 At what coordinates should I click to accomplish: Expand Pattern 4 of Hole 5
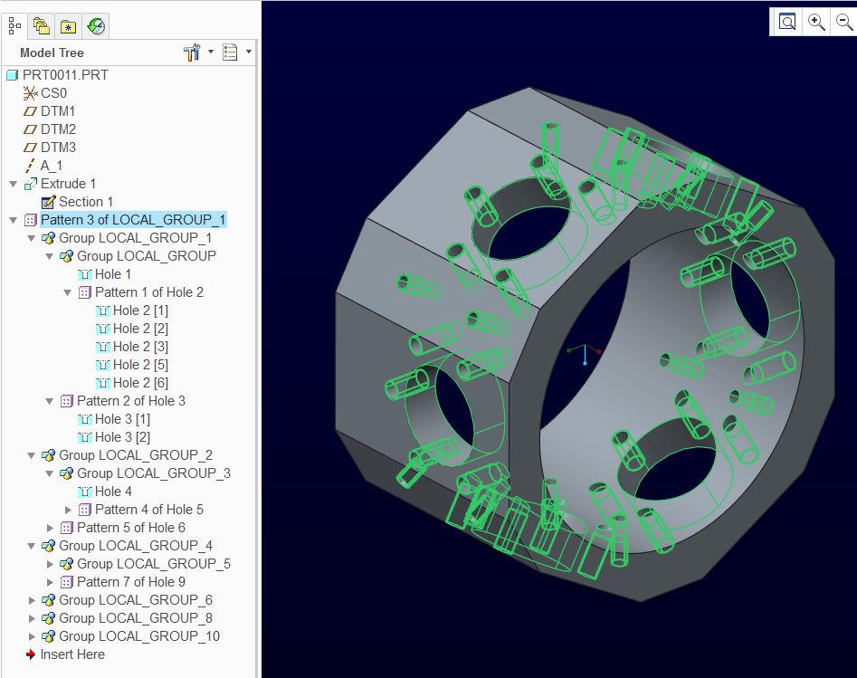(x=68, y=510)
